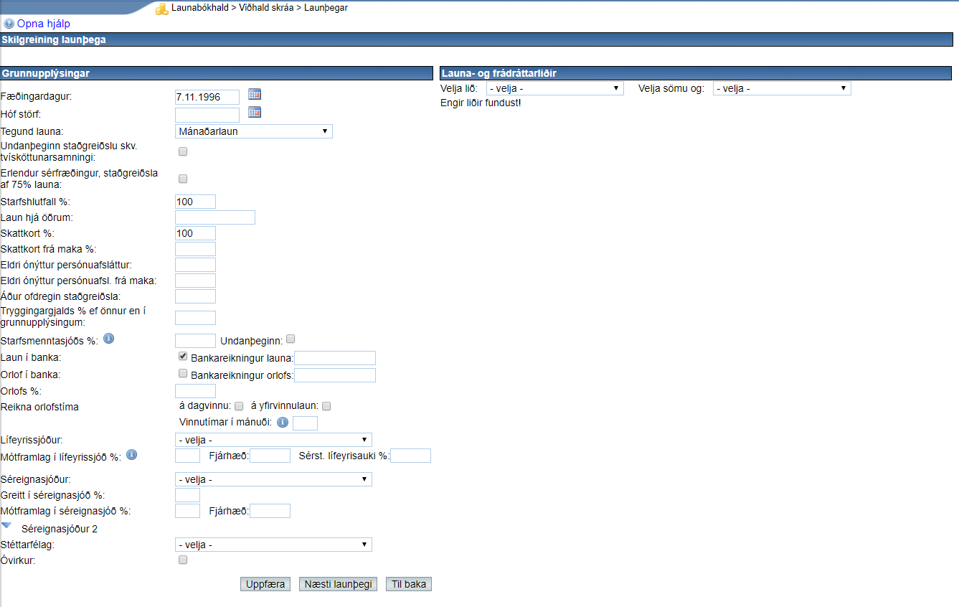
Task: Click the help icon beside Opna hjálp
Action: tap(9, 24)
